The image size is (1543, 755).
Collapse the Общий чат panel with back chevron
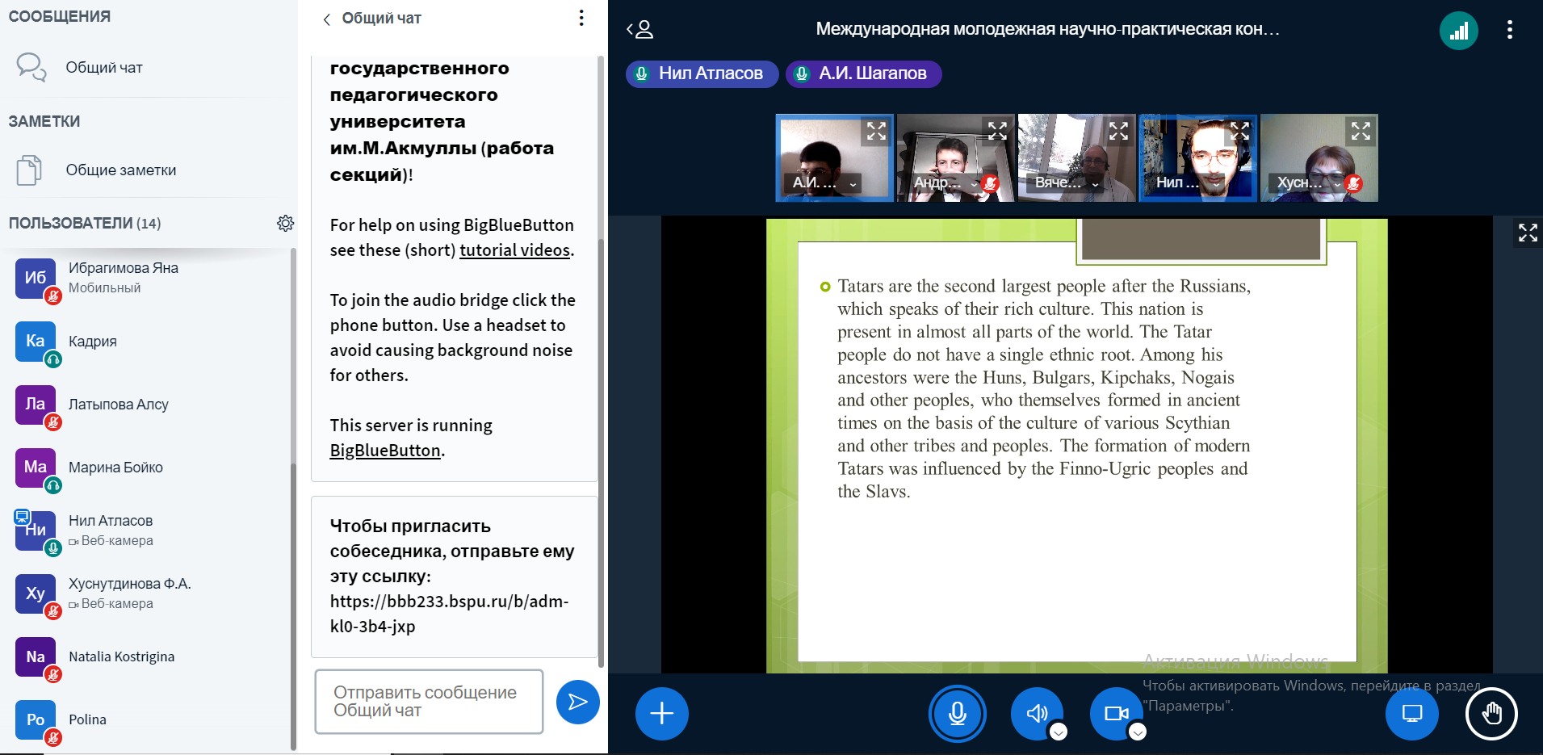point(327,19)
